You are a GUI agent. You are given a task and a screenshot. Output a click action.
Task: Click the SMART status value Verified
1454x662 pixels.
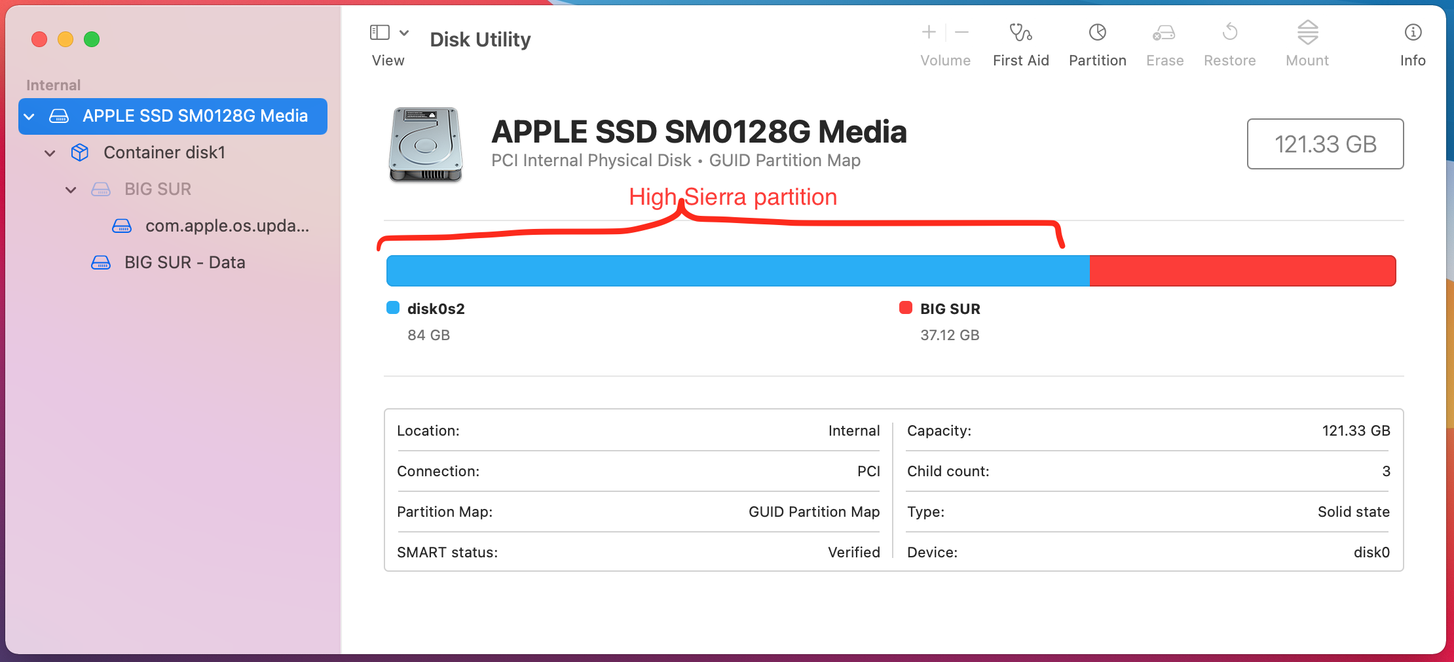854,552
